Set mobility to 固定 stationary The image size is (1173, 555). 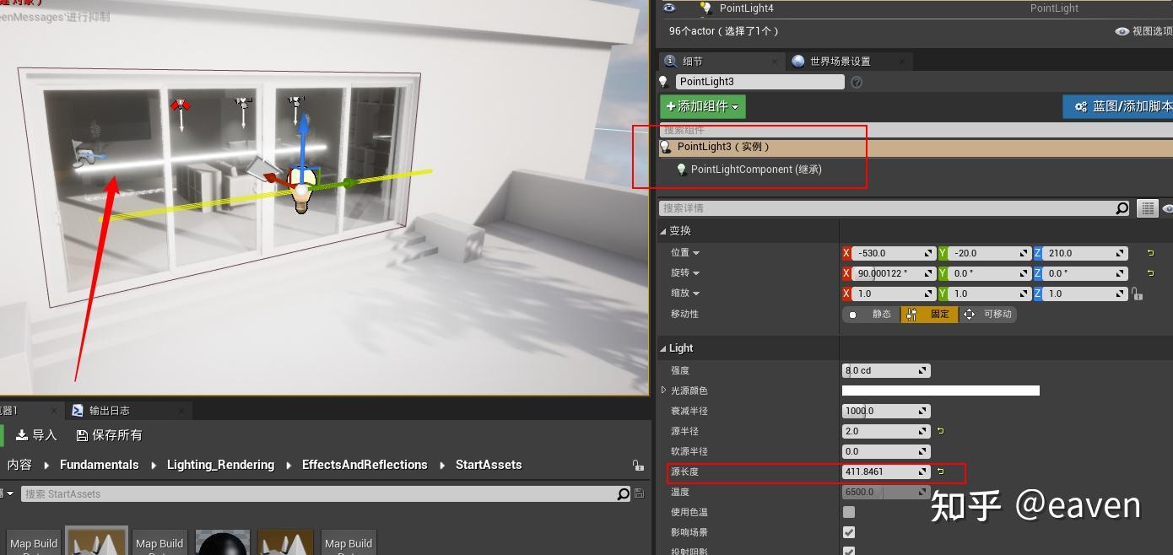coord(929,314)
